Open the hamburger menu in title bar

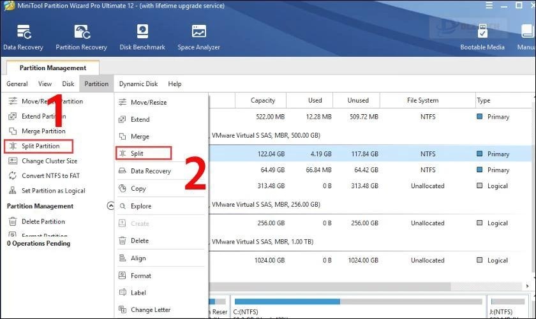489,6
